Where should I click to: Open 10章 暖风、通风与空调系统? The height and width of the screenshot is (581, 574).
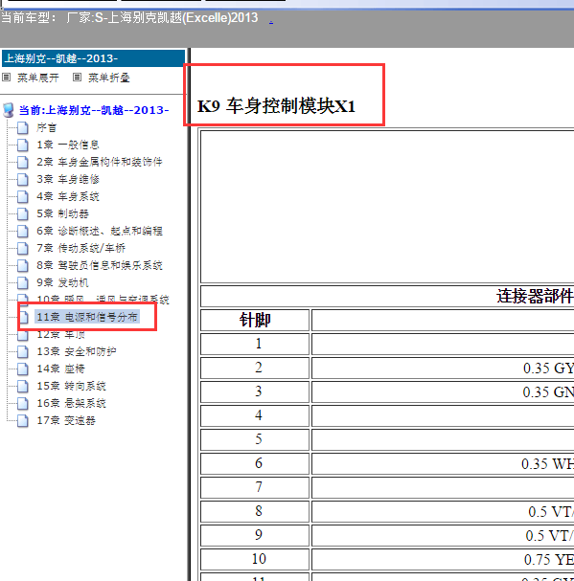(x=103, y=299)
